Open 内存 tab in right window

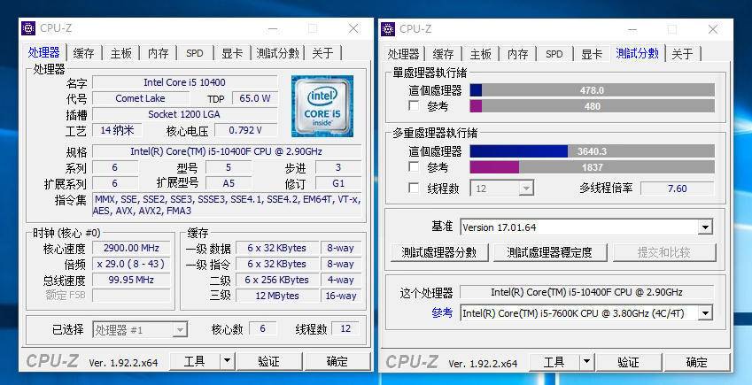coord(517,54)
